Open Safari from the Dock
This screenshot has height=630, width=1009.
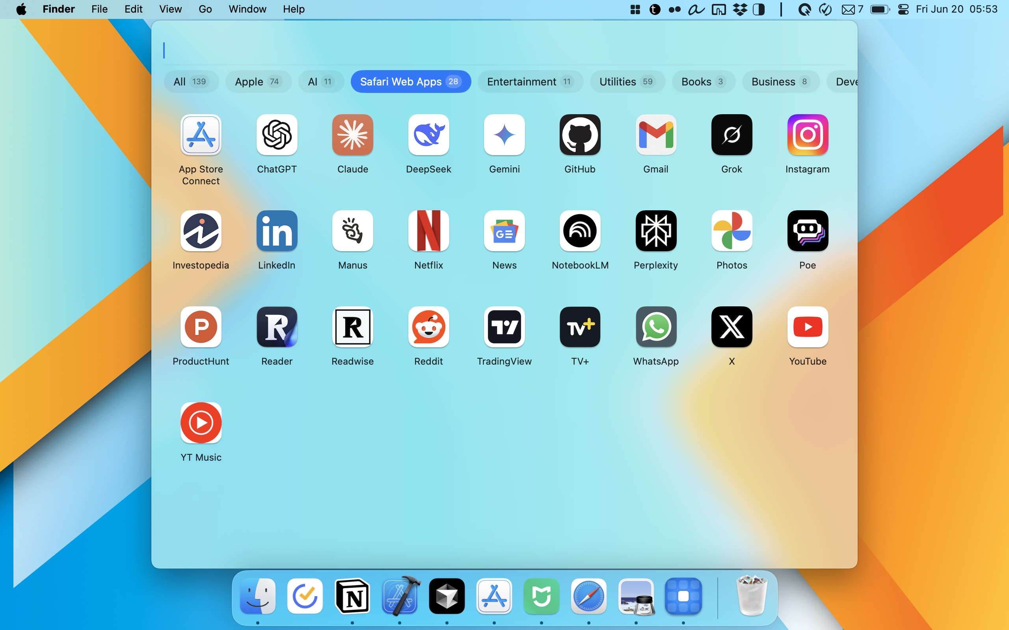[x=588, y=596]
